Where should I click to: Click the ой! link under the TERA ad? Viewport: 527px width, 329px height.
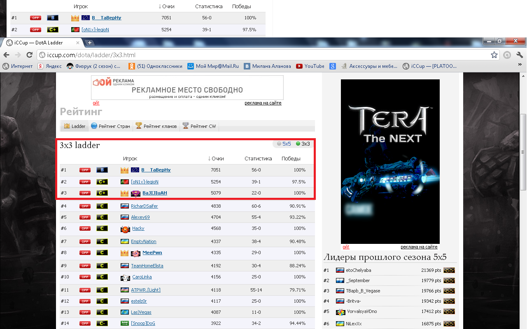coord(346,247)
